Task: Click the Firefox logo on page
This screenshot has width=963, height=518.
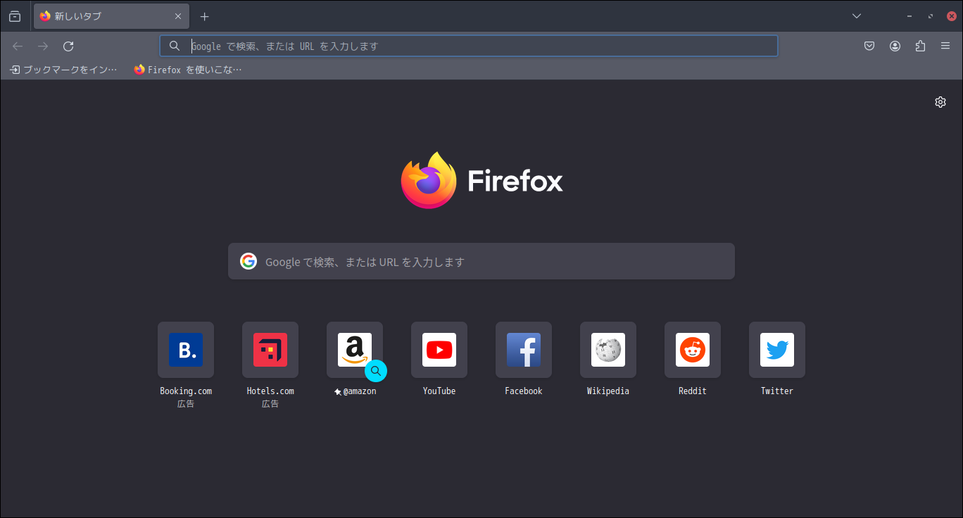Action: (482, 180)
